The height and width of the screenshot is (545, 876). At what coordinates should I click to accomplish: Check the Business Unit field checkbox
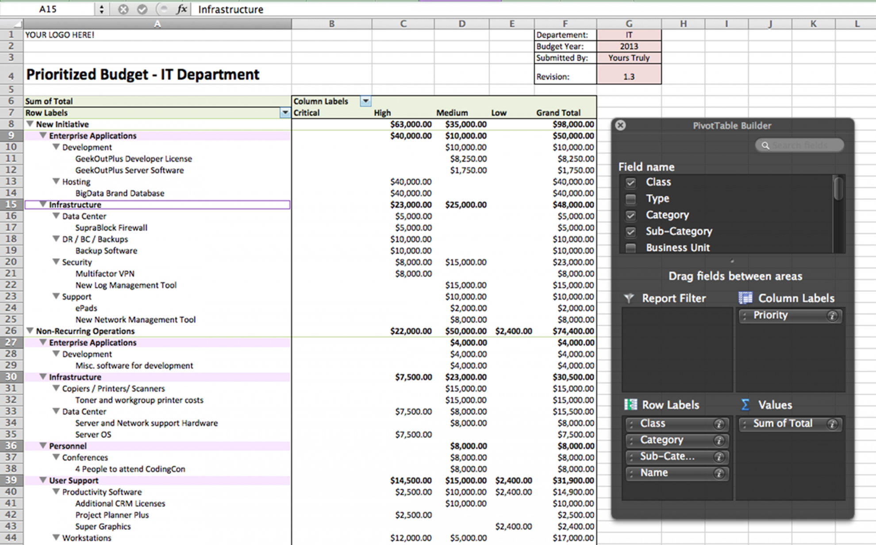point(630,248)
